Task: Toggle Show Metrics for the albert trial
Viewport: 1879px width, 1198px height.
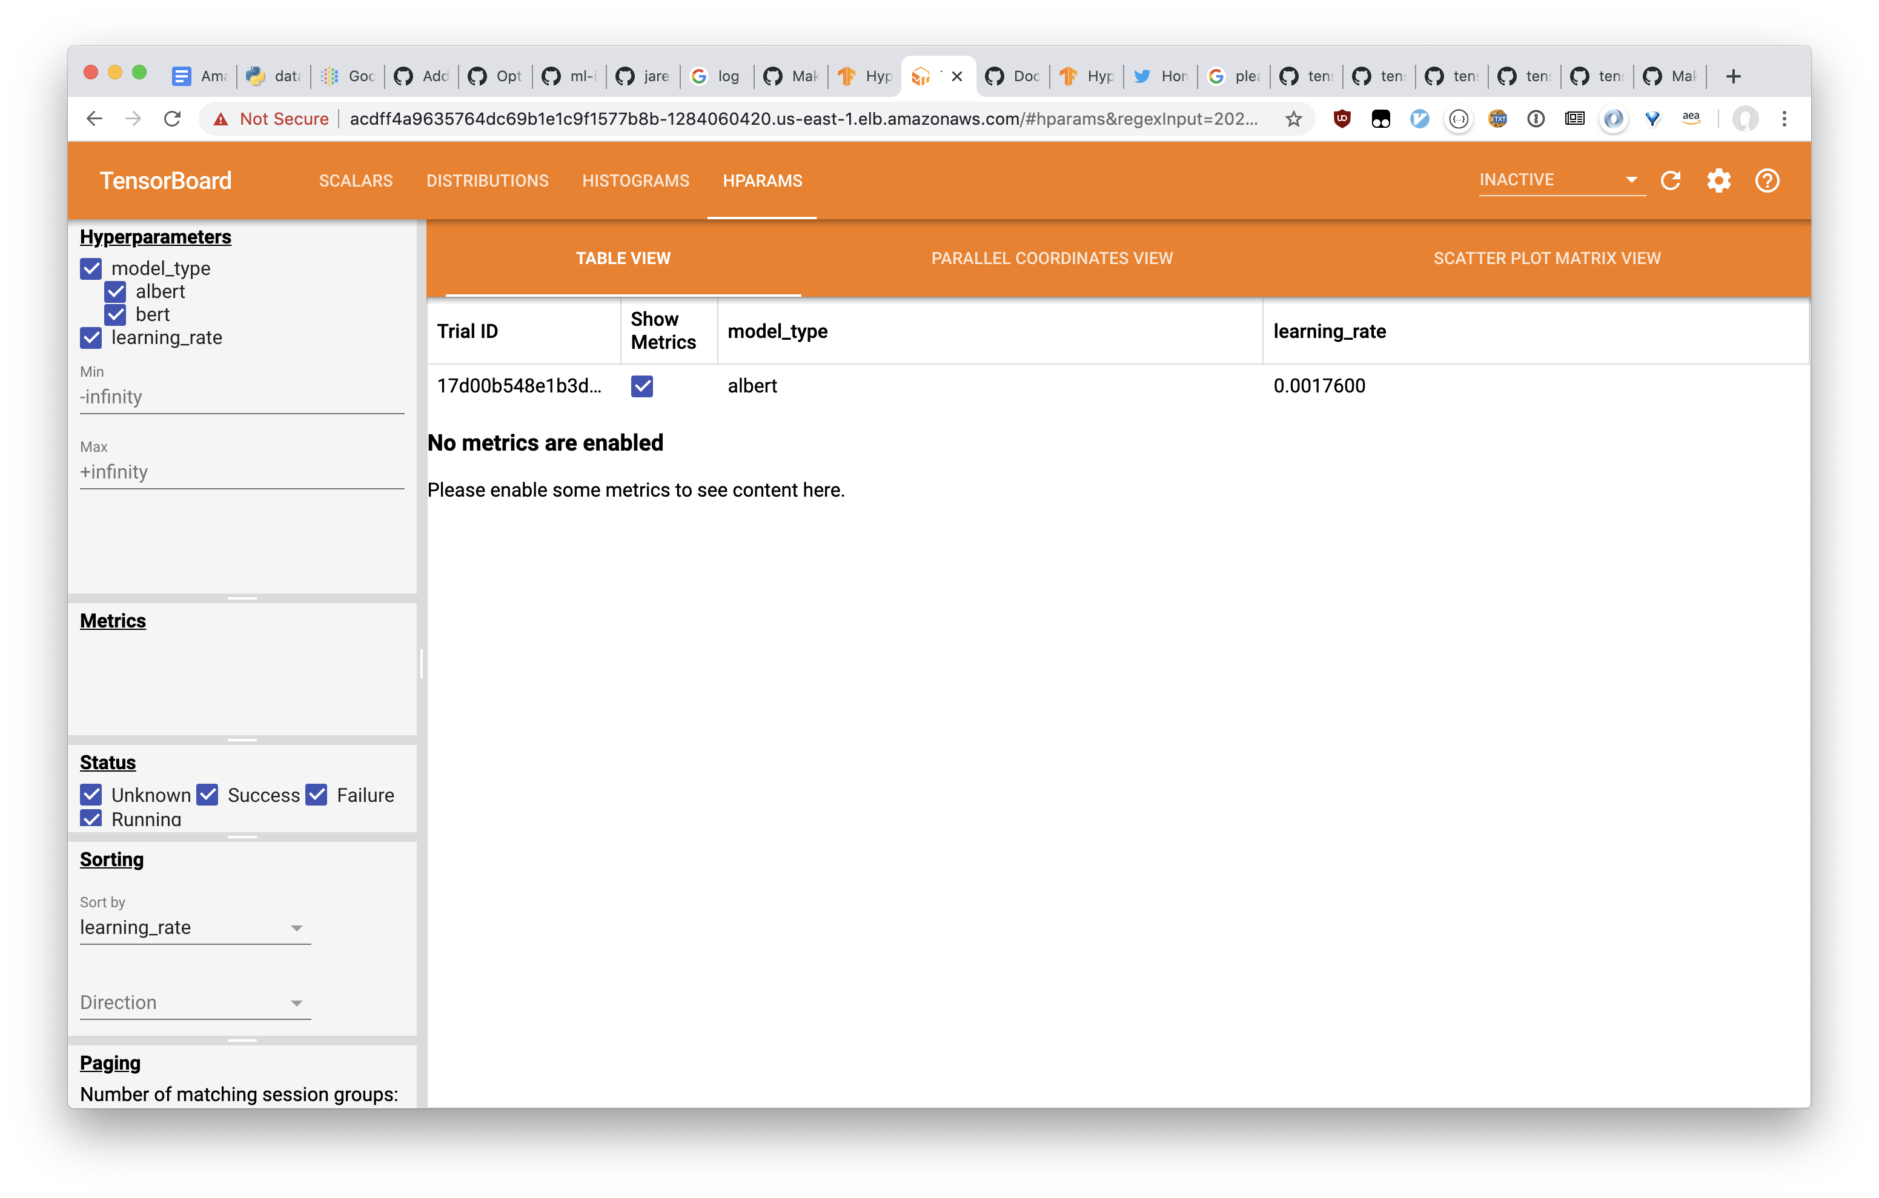Action: point(641,386)
